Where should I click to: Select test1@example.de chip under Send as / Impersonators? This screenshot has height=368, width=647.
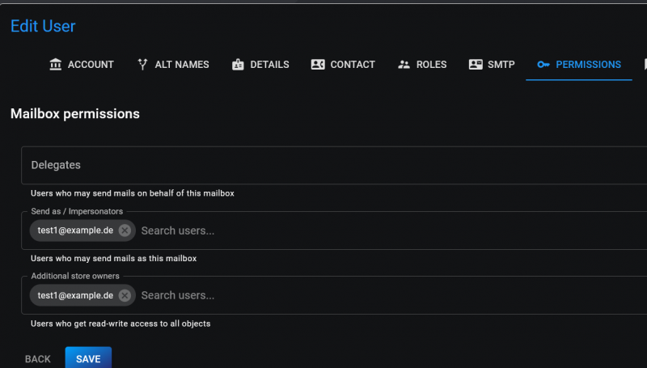click(x=75, y=231)
